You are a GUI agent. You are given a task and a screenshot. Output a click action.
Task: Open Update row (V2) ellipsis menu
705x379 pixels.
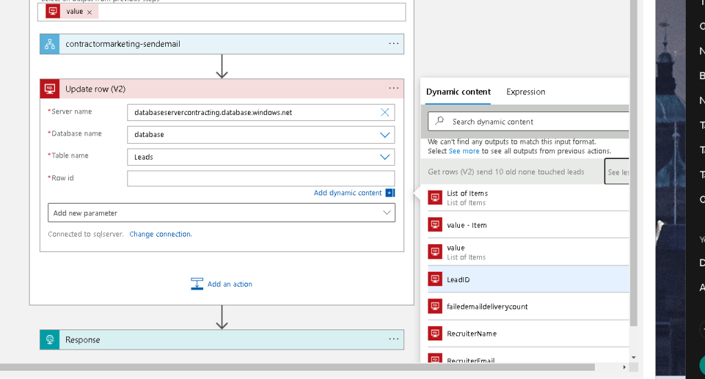pyautogui.click(x=393, y=89)
